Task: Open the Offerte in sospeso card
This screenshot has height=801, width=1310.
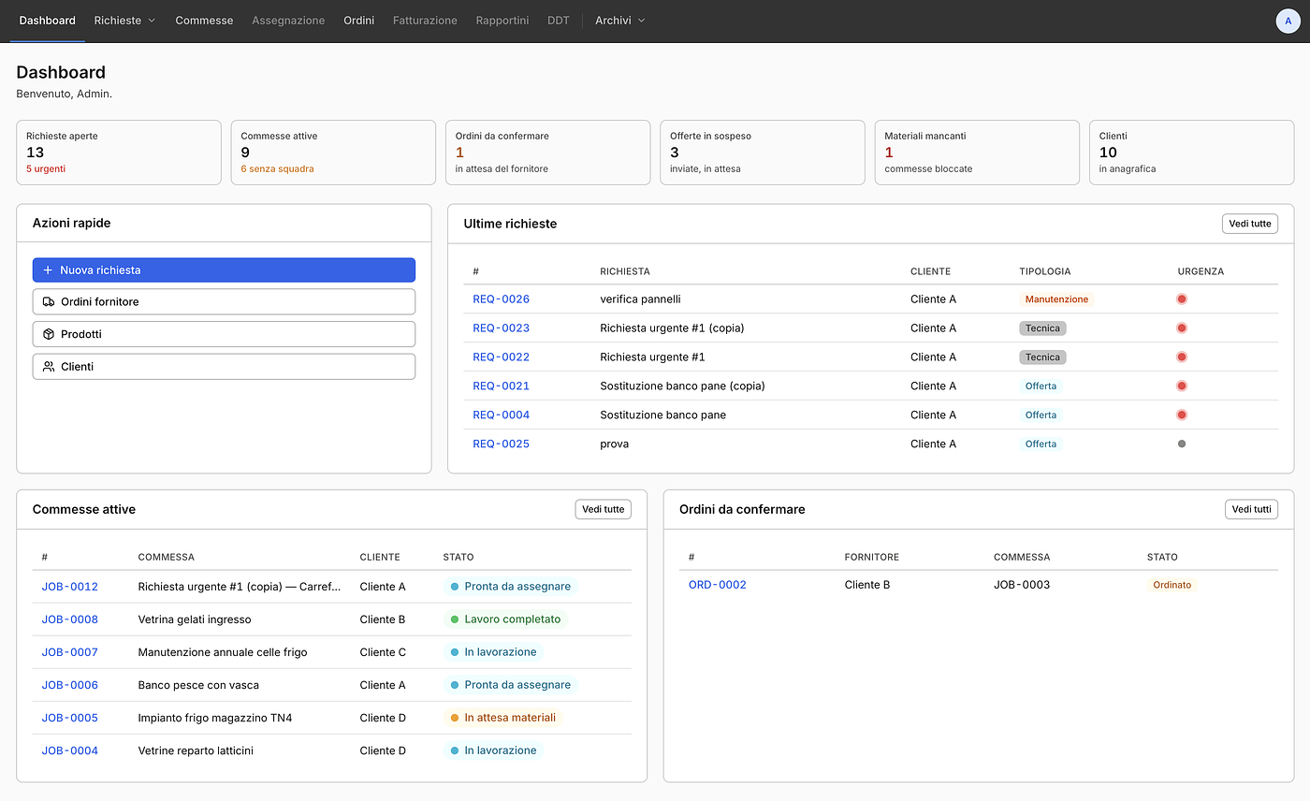Action: [762, 153]
